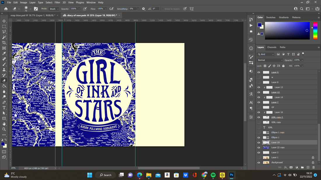Open the Normal blend mode dropdown
The height and width of the screenshot is (180, 321).
(270, 60)
